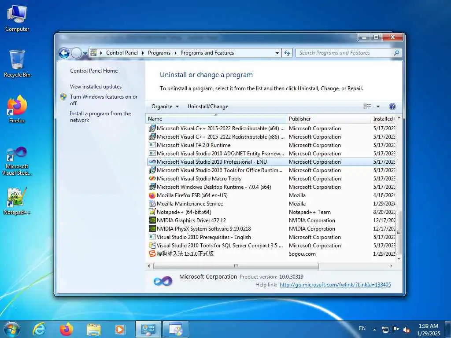Click the NVIDIA Graphics Driver 472.12 icon

pyautogui.click(x=152, y=220)
